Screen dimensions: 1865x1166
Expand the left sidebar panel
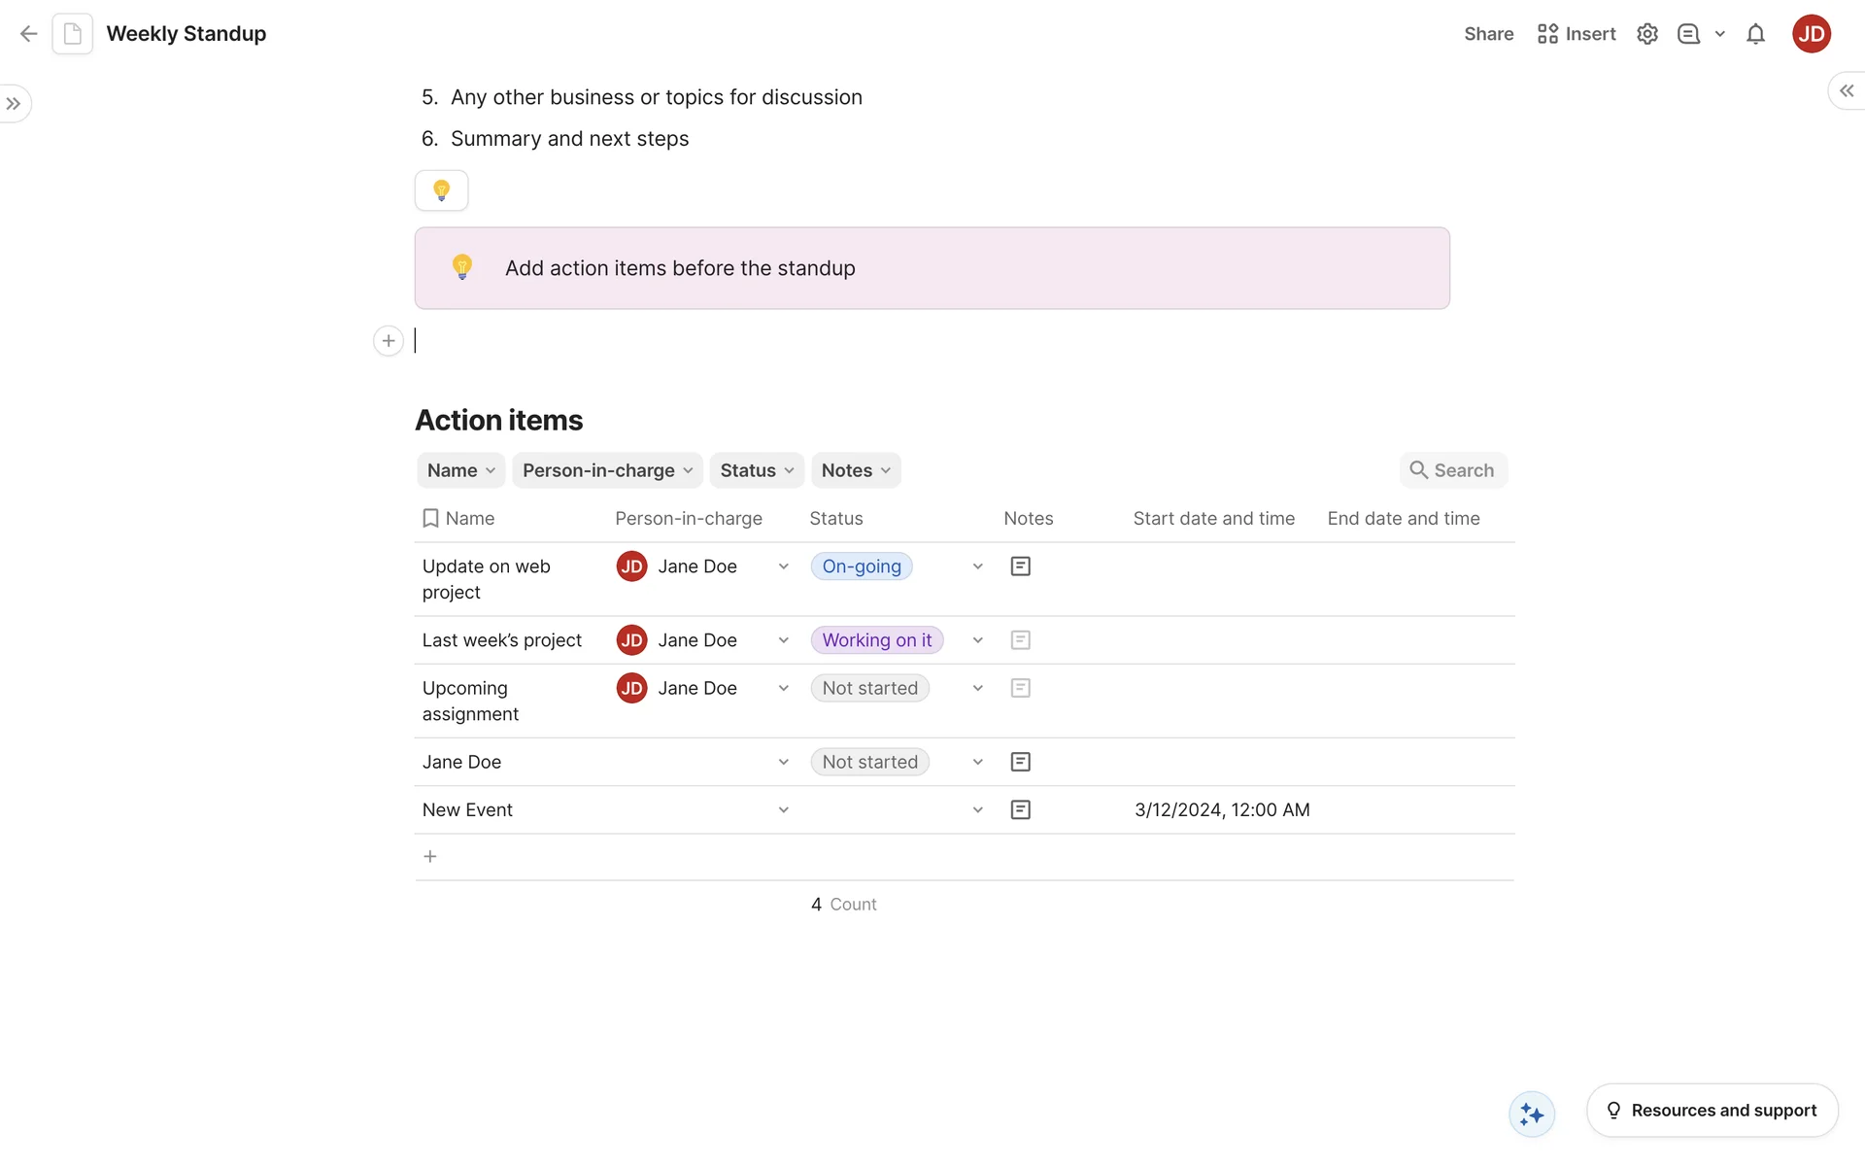pos(14,104)
